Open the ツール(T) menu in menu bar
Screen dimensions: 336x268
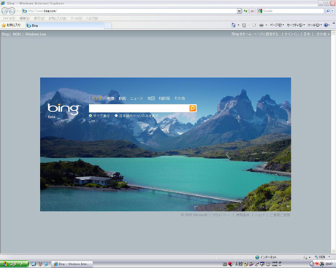click(76, 18)
